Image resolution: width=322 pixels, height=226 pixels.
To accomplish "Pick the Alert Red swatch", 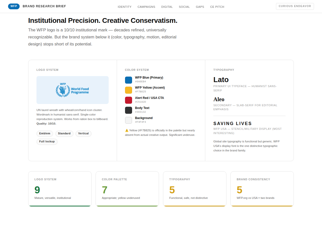I will (129, 100).
